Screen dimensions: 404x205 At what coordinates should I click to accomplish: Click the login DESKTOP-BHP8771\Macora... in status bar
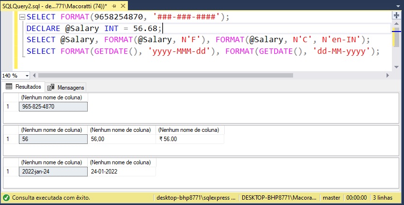pyautogui.click(x=279, y=198)
